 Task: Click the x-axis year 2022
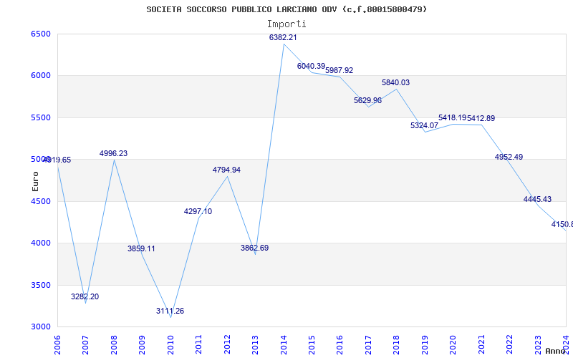(510, 344)
